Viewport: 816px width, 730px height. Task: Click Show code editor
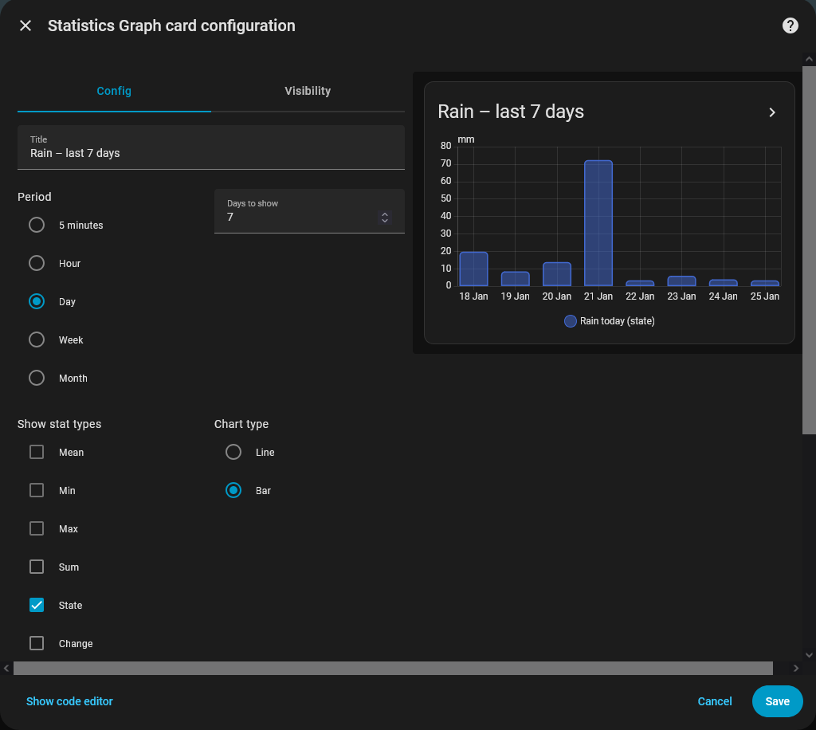pyautogui.click(x=69, y=701)
